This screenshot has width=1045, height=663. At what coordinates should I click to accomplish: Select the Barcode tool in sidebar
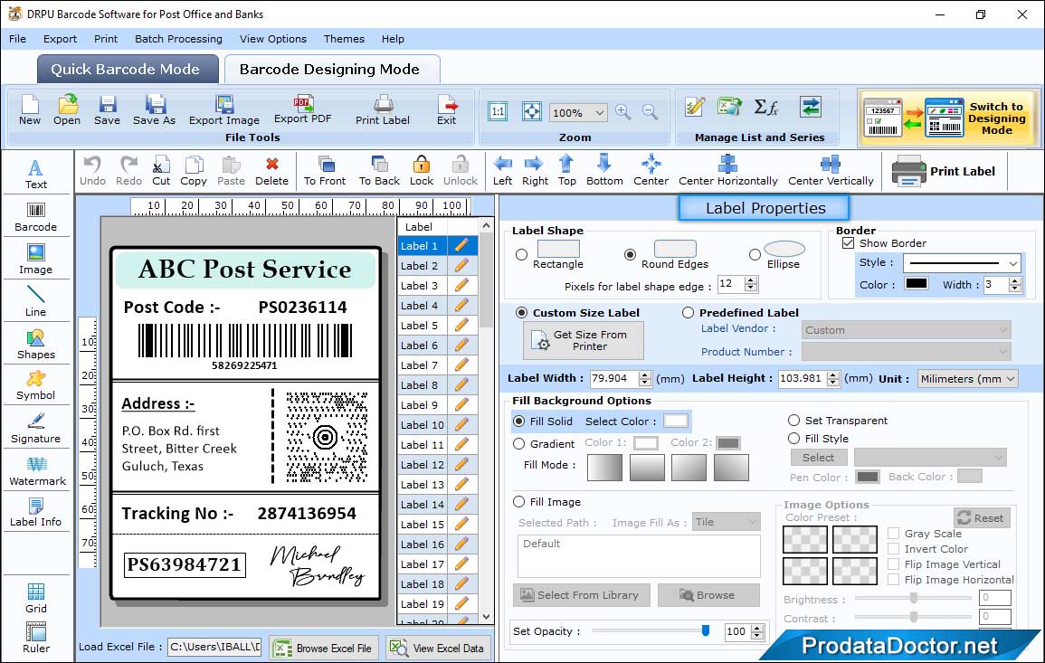(x=36, y=217)
